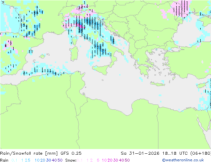Screen dimensions: 211x163
Task: Pick the Snow 5 legend color value
Action: tap(98, 160)
